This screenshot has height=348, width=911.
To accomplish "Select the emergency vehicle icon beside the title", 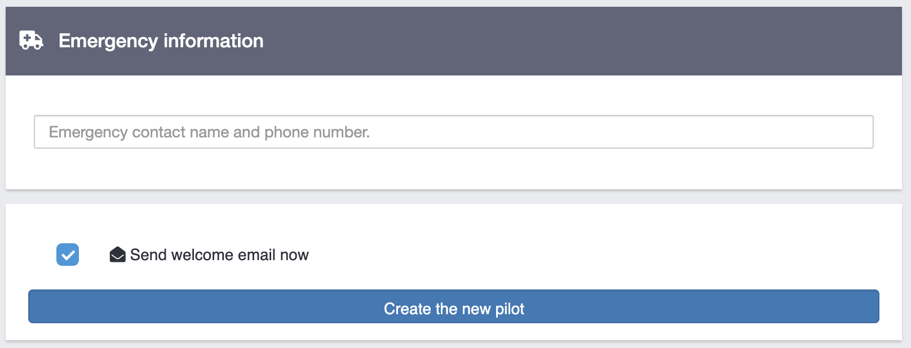I will pos(31,41).
